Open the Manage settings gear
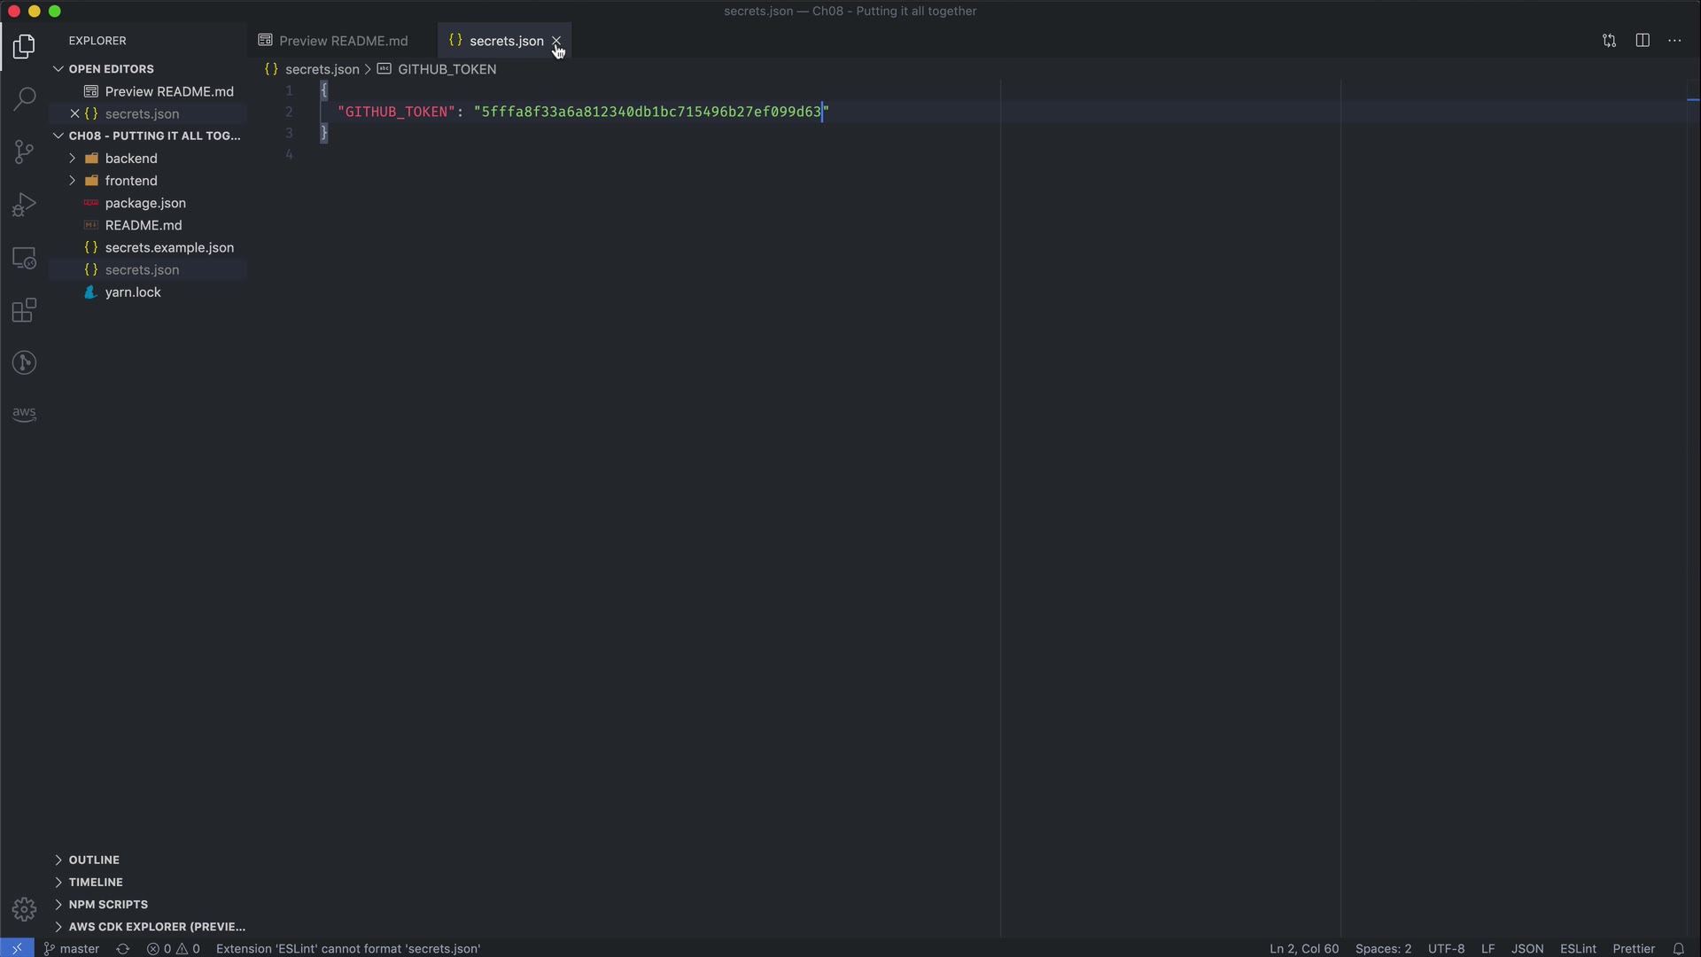 pyautogui.click(x=24, y=909)
